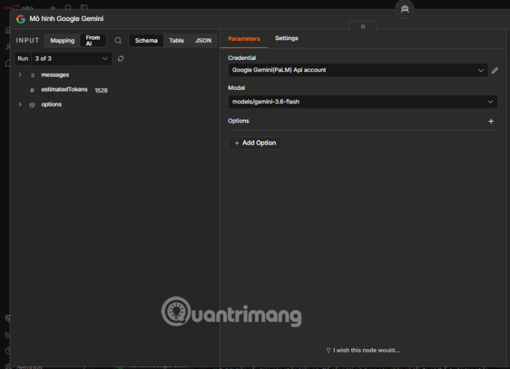Screen dimensions: 510x369
Task: Click the estimatedTokens field label
Action: (64, 89)
